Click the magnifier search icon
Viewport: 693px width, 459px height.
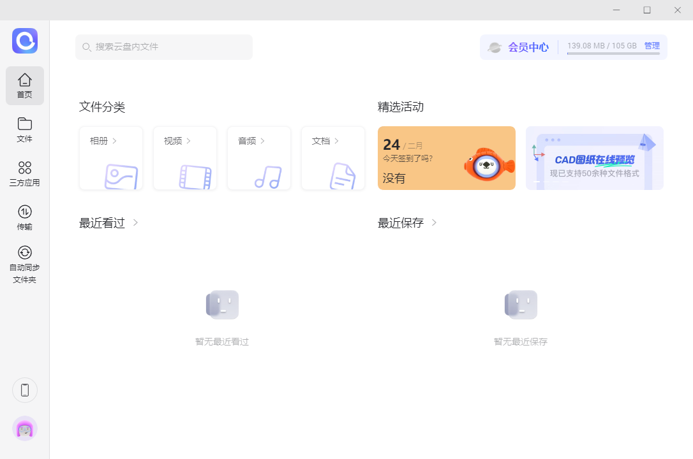[87, 47]
